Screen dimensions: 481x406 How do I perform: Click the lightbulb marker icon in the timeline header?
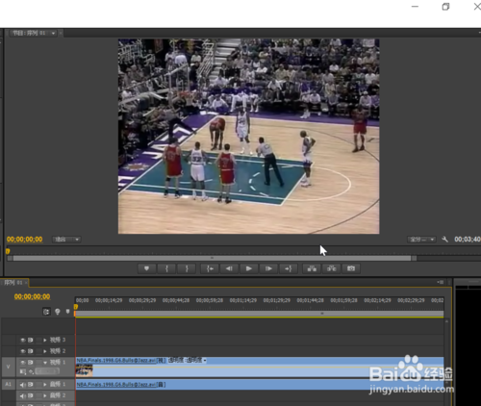tap(58, 312)
